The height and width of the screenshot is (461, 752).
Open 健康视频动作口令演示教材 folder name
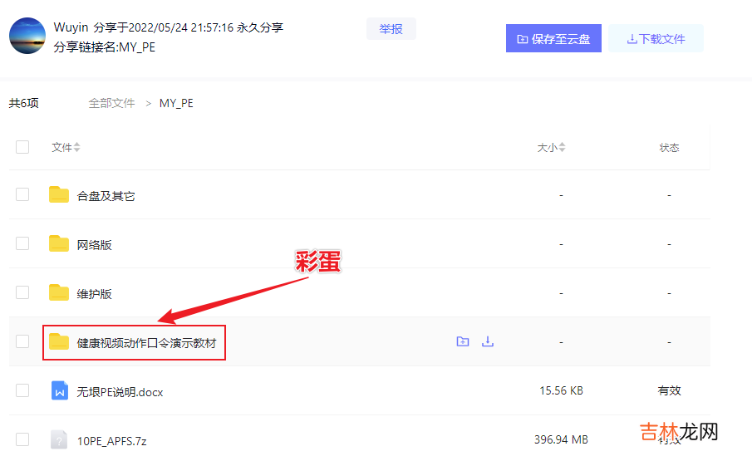coord(150,342)
